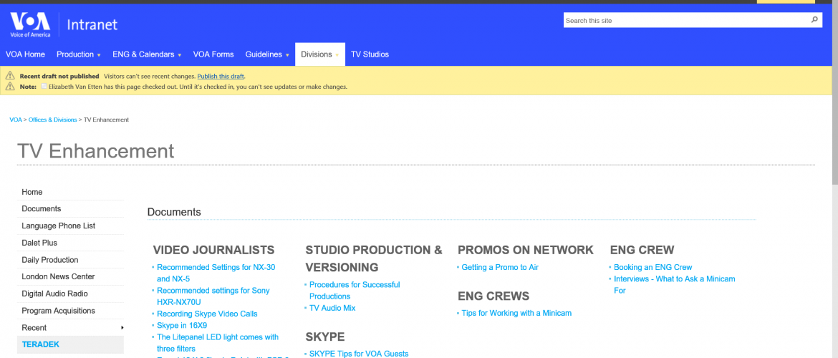This screenshot has width=838, height=358.
Task: Expand the Guidelines menu dropdown
Action: tap(287, 55)
